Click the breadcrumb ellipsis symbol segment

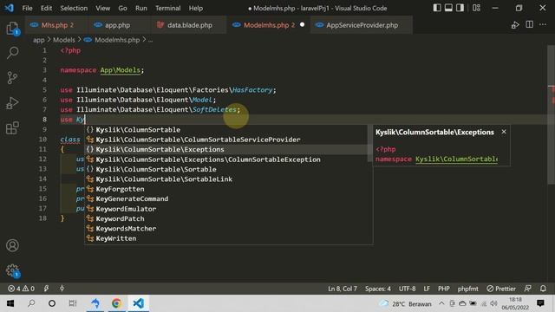[150, 41]
